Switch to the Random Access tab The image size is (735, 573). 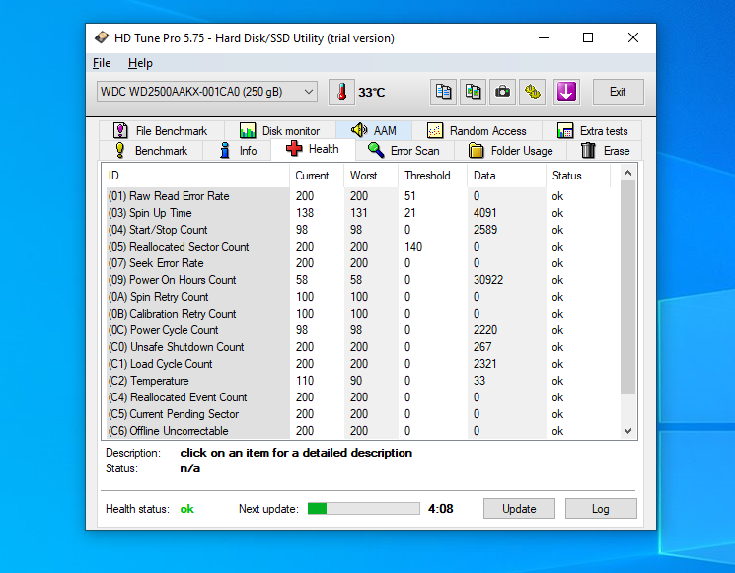click(477, 131)
